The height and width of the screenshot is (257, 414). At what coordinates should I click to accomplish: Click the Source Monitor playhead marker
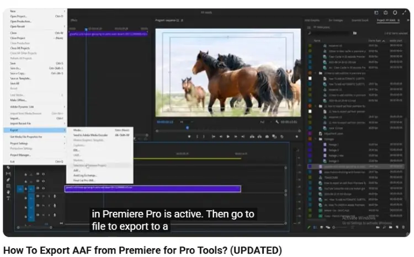point(86,29)
